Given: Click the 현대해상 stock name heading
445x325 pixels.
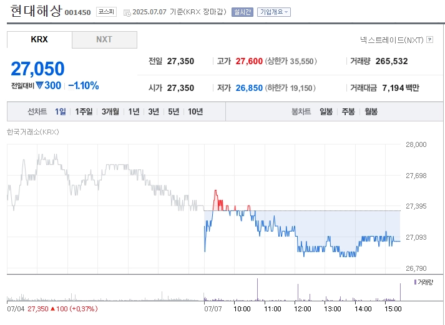Looking at the screenshot, I should click(x=36, y=11).
